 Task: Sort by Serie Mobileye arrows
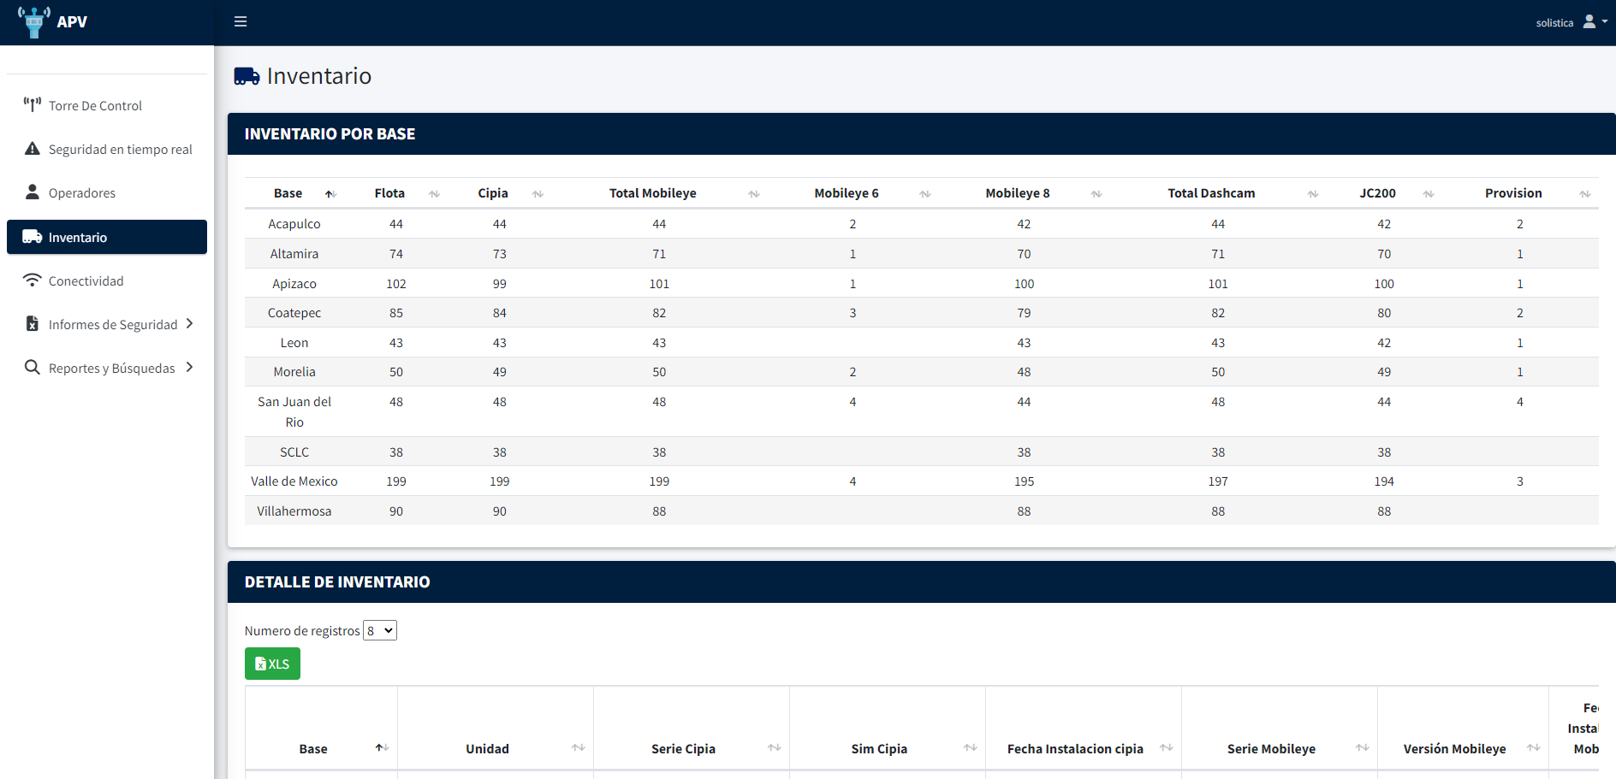[x=1363, y=747]
